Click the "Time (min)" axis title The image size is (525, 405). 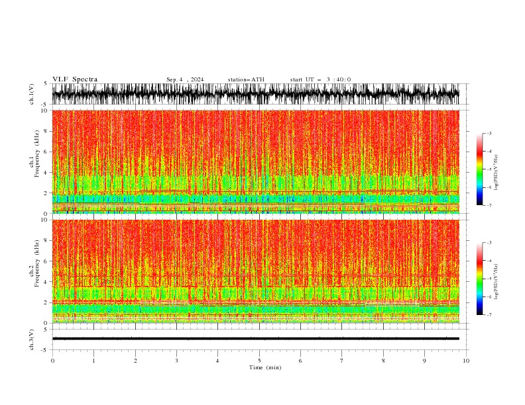coord(265,367)
